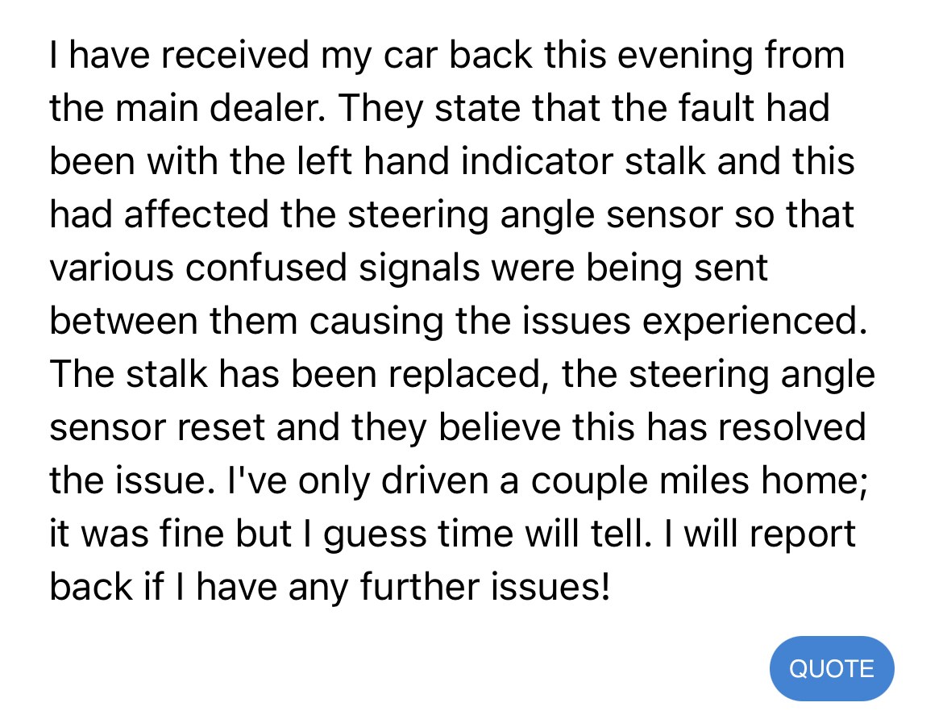The width and height of the screenshot is (943, 715).
Task: Click the word 'indicator' in the post
Action: [537, 162]
